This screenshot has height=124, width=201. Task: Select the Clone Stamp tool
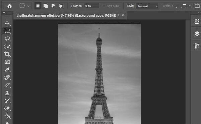7,93
